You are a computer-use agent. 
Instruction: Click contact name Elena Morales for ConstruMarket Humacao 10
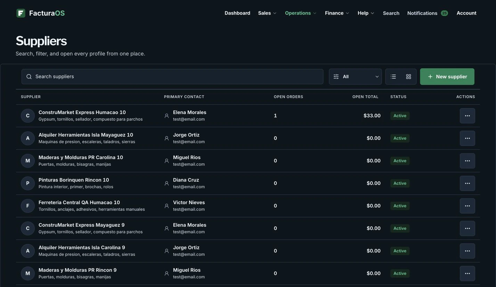click(x=190, y=112)
